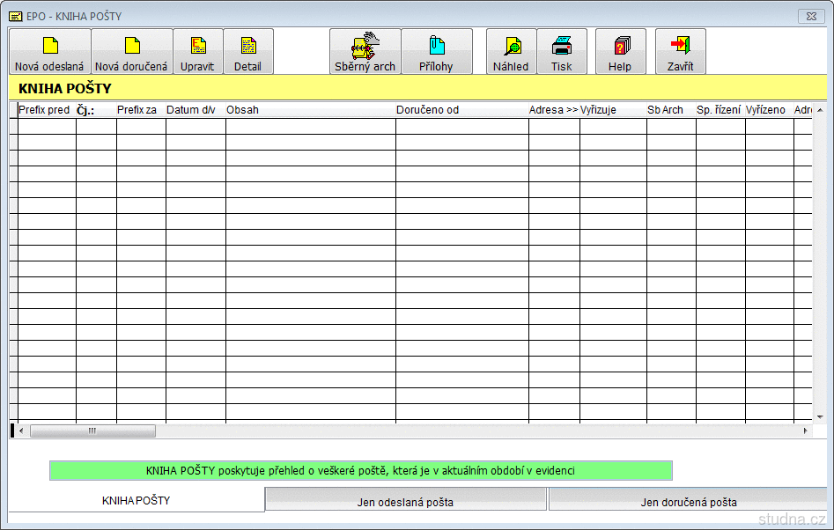Screen dimensions: 834x530
Task: Click the Upravit edit button
Action: (x=197, y=52)
